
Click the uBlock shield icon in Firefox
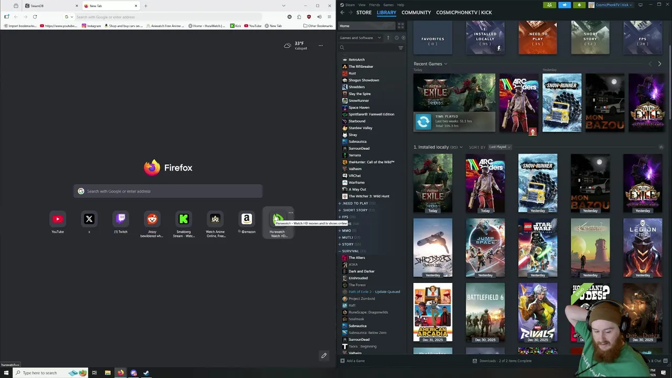309,17
